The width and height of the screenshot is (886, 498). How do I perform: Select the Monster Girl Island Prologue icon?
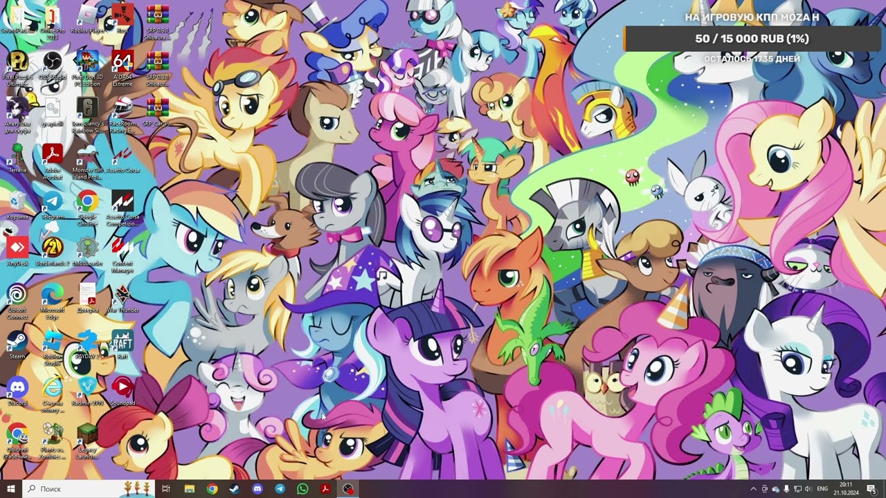87,161
